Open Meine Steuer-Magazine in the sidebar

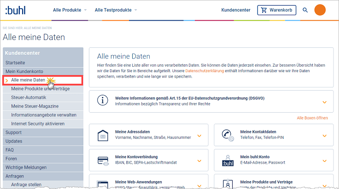tap(43, 106)
